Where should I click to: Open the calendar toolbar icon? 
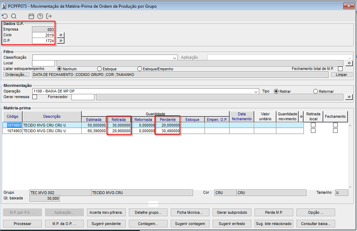point(31,16)
